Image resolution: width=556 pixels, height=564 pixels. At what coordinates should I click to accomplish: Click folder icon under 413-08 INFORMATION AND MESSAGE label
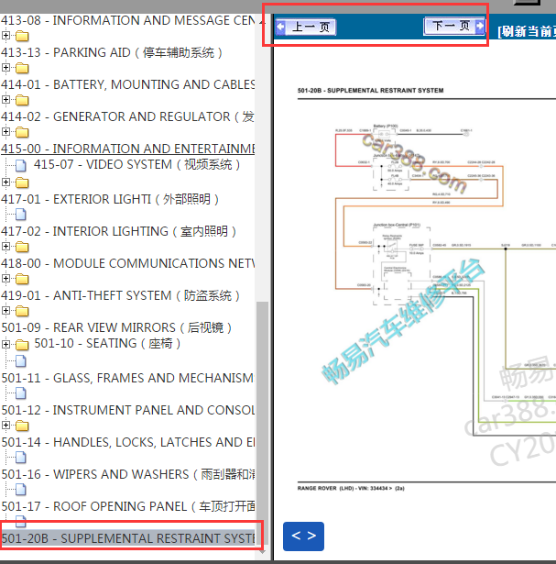click(x=22, y=36)
